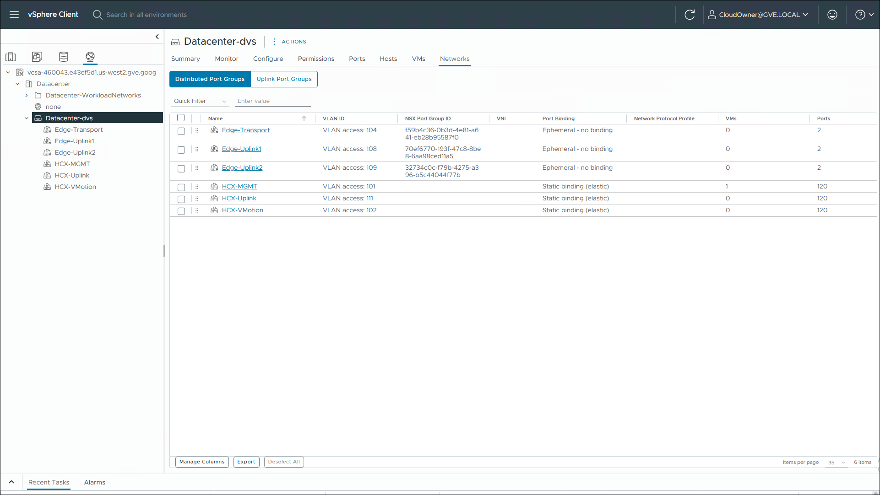The height and width of the screenshot is (495, 880).
Task: Open the Configure tab
Action: point(268,59)
